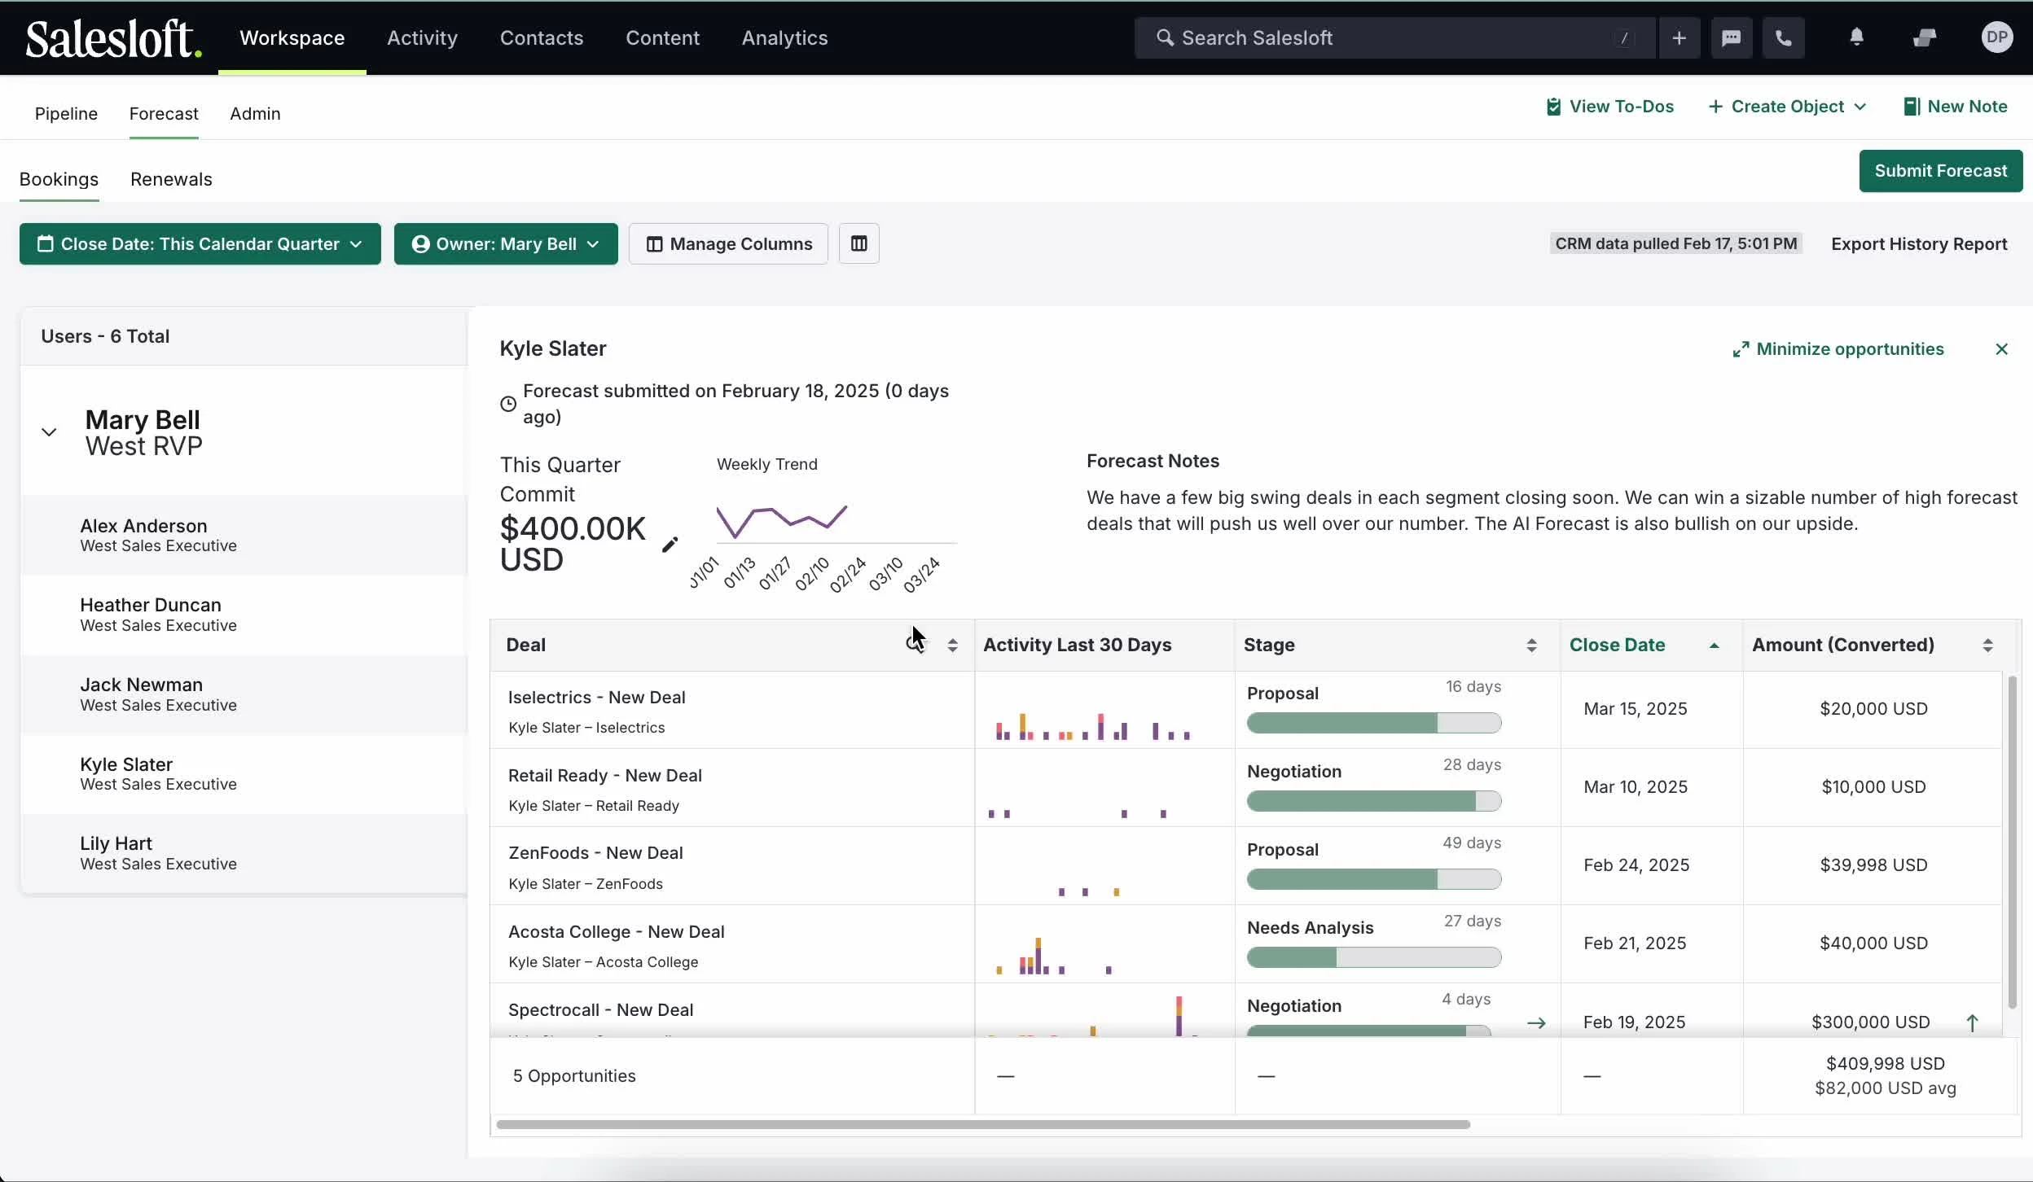
Task: Click the Spectrocall stage arrow icon
Action: pos(1536,1022)
